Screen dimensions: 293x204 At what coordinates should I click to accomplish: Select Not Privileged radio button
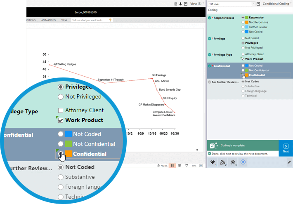pos(243,47)
